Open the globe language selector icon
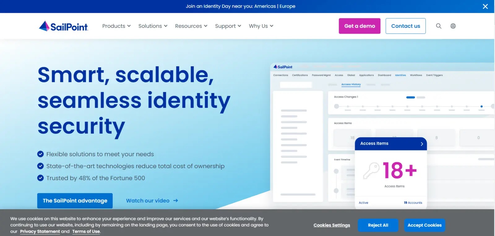495x236 pixels. [453, 26]
